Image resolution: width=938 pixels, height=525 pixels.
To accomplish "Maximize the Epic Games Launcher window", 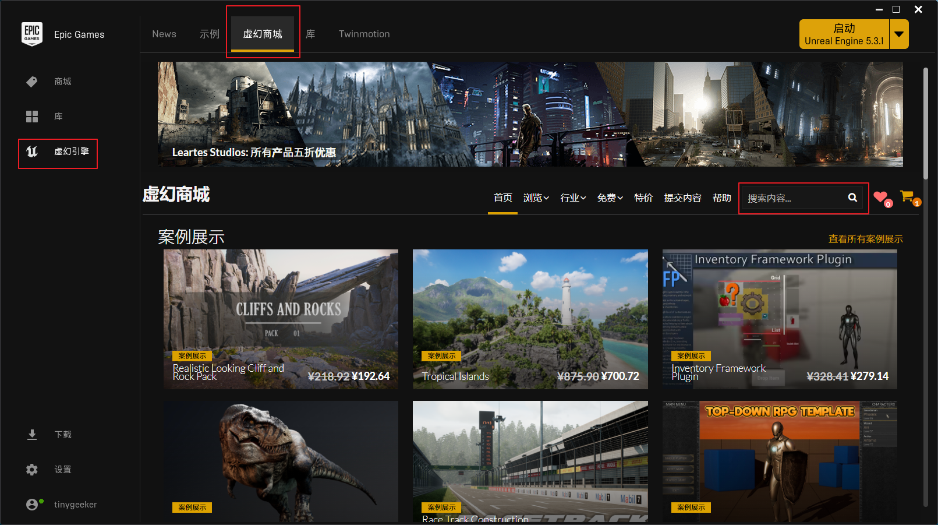I will (x=896, y=9).
